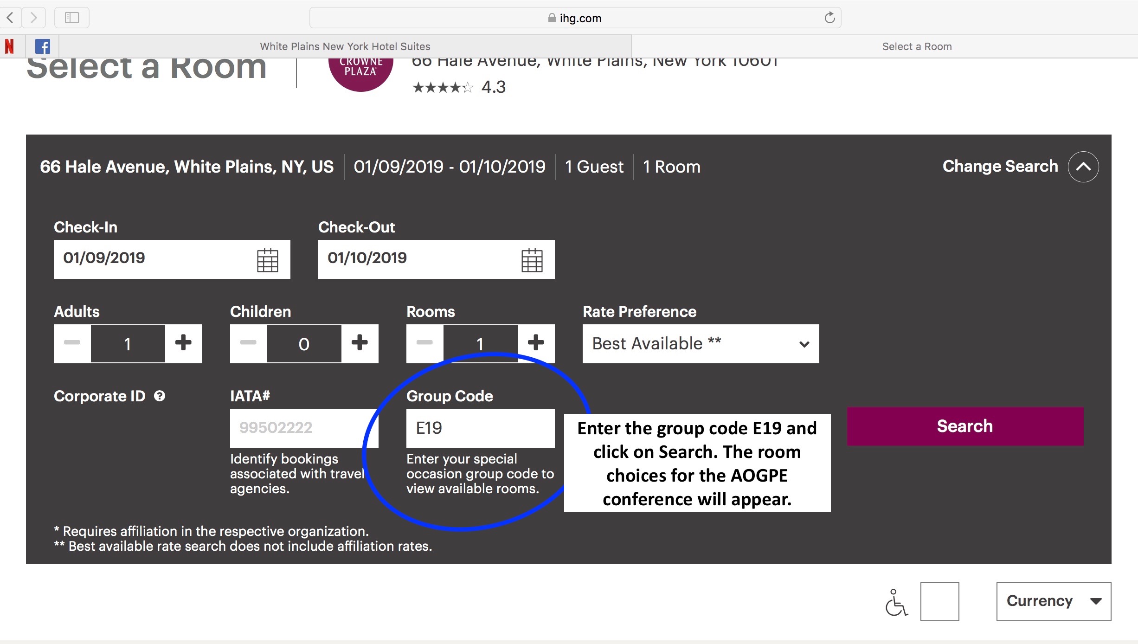Viewport: 1138px width, 644px height.
Task: Focus the Check-Out date field
Action: pos(437,259)
